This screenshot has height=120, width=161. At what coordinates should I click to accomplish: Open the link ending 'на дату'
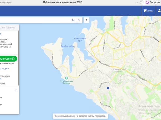(x=4, y=69)
